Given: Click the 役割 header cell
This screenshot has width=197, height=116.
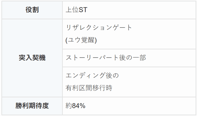Looking at the screenshot, I should 32,10.
